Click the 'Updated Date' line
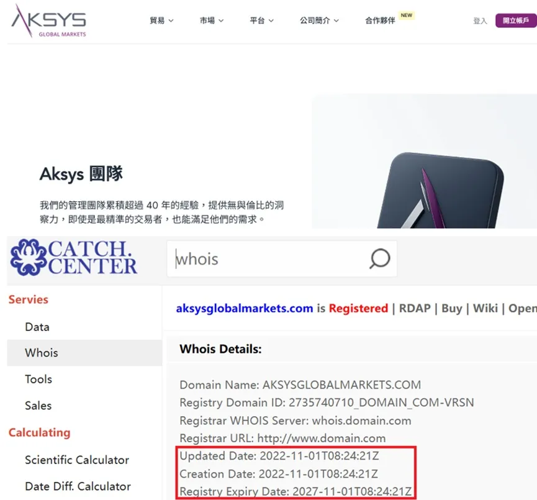This screenshot has height=500, width=537. (279, 456)
